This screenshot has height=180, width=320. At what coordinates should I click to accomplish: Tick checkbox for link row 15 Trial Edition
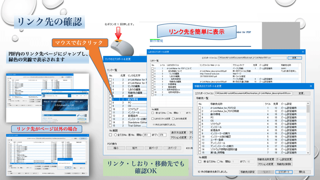(111, 126)
